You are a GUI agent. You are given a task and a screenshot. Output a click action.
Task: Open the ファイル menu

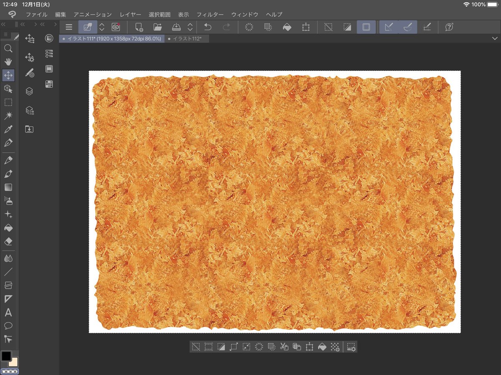point(37,15)
